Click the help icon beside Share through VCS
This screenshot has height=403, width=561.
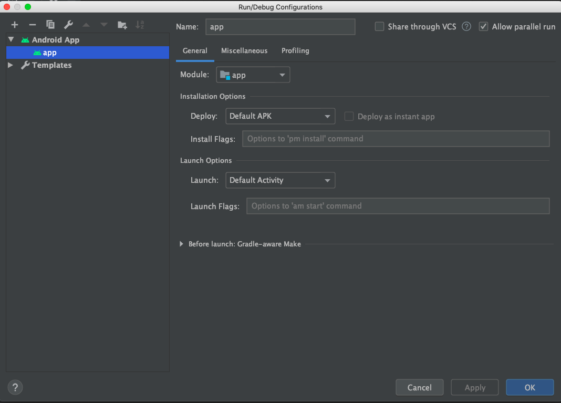(x=466, y=26)
